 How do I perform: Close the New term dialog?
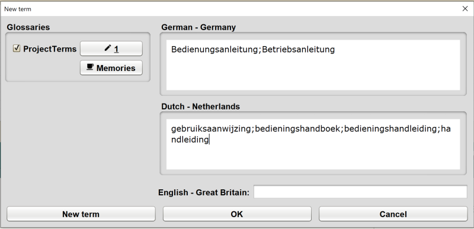465,9
